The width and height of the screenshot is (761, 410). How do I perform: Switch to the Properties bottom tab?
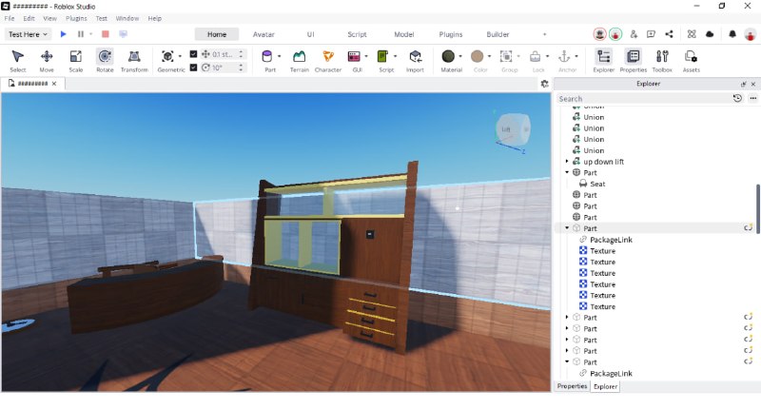[572, 386]
